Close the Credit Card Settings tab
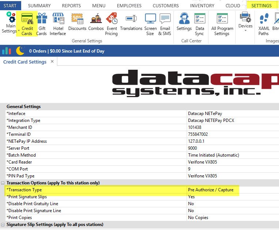279x230 pixels. (x=52, y=62)
